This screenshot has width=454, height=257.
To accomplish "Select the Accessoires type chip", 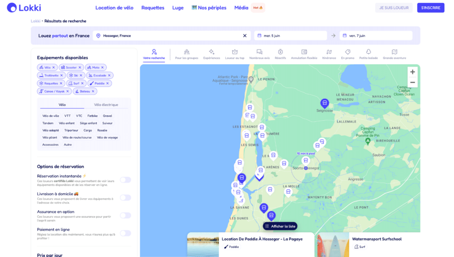I will [50, 144].
